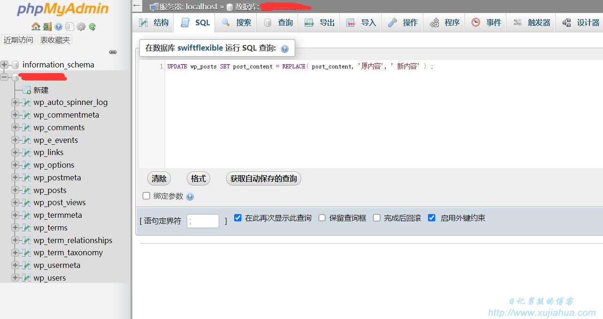Open the 表收藏夹 list
This screenshot has height=319, width=603.
point(55,40)
